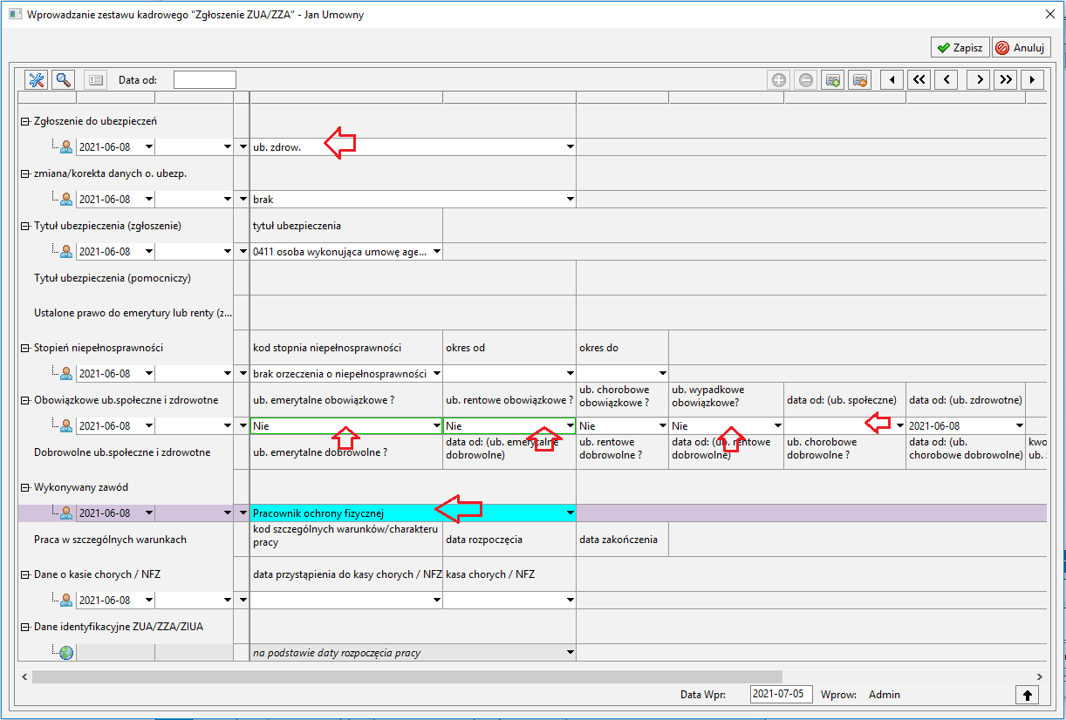Jump back with double-left arrows button

point(919,80)
